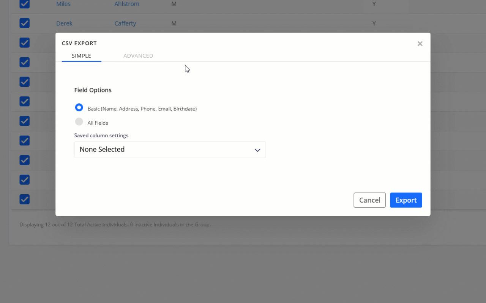
Task: Close the CSV Export dialog
Action: tap(420, 44)
